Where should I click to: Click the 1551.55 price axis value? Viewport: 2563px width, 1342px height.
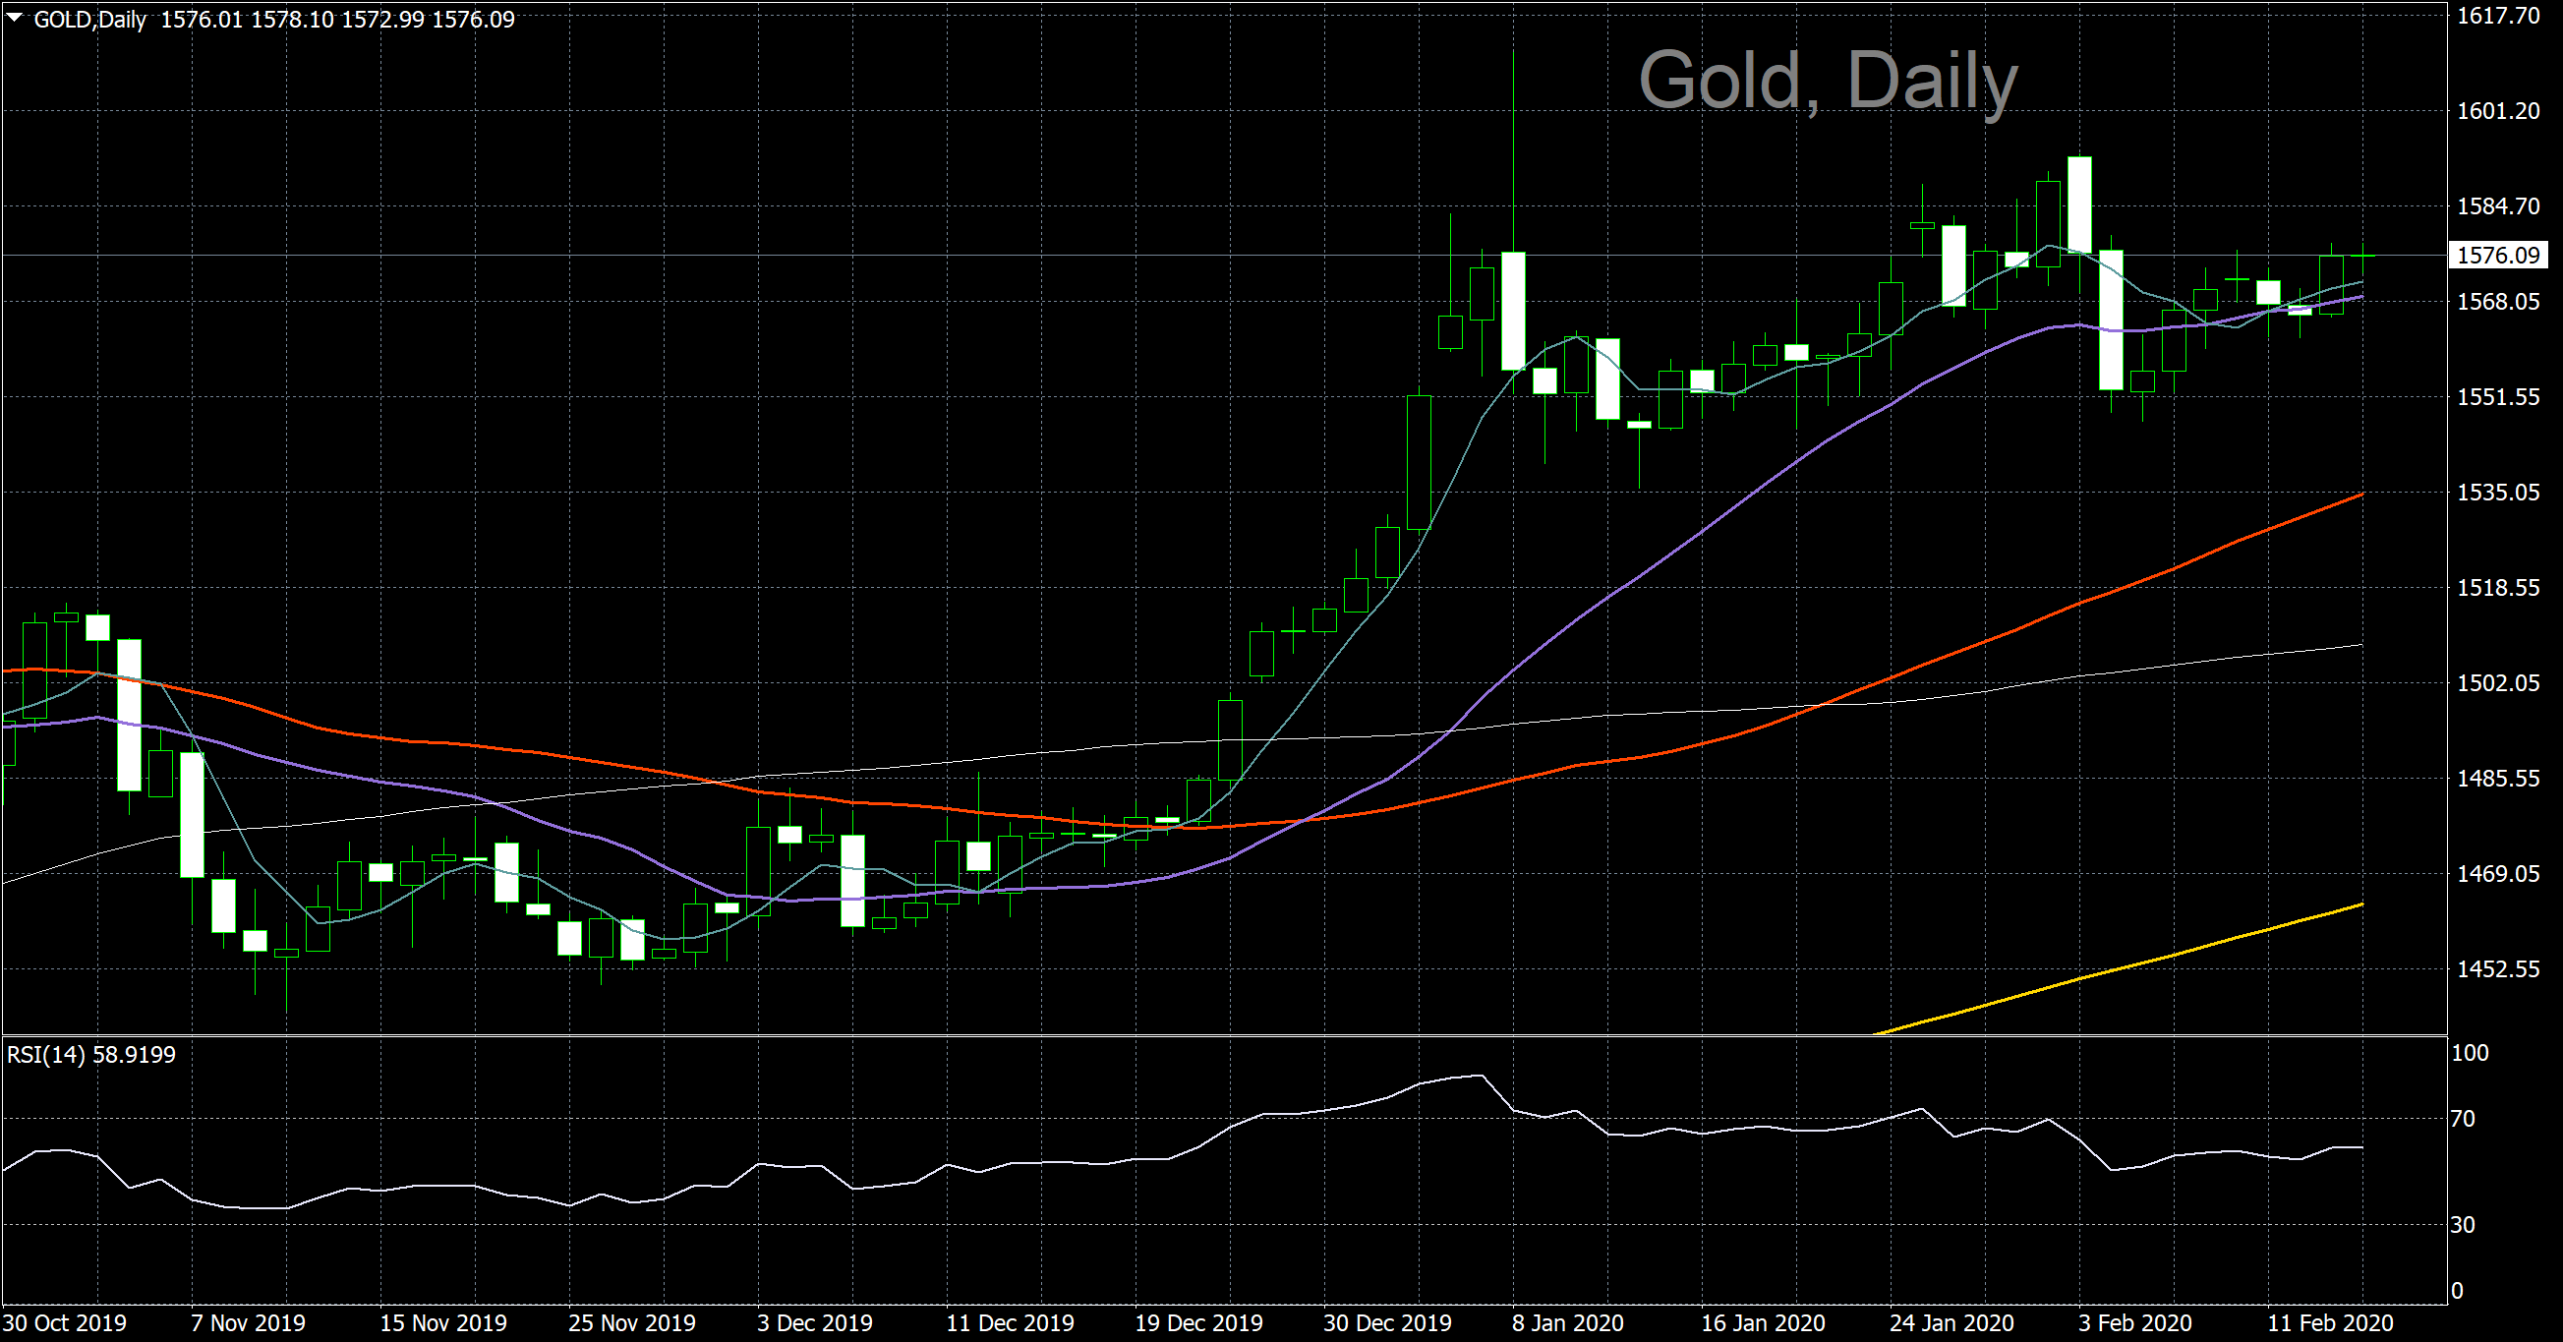click(2498, 397)
